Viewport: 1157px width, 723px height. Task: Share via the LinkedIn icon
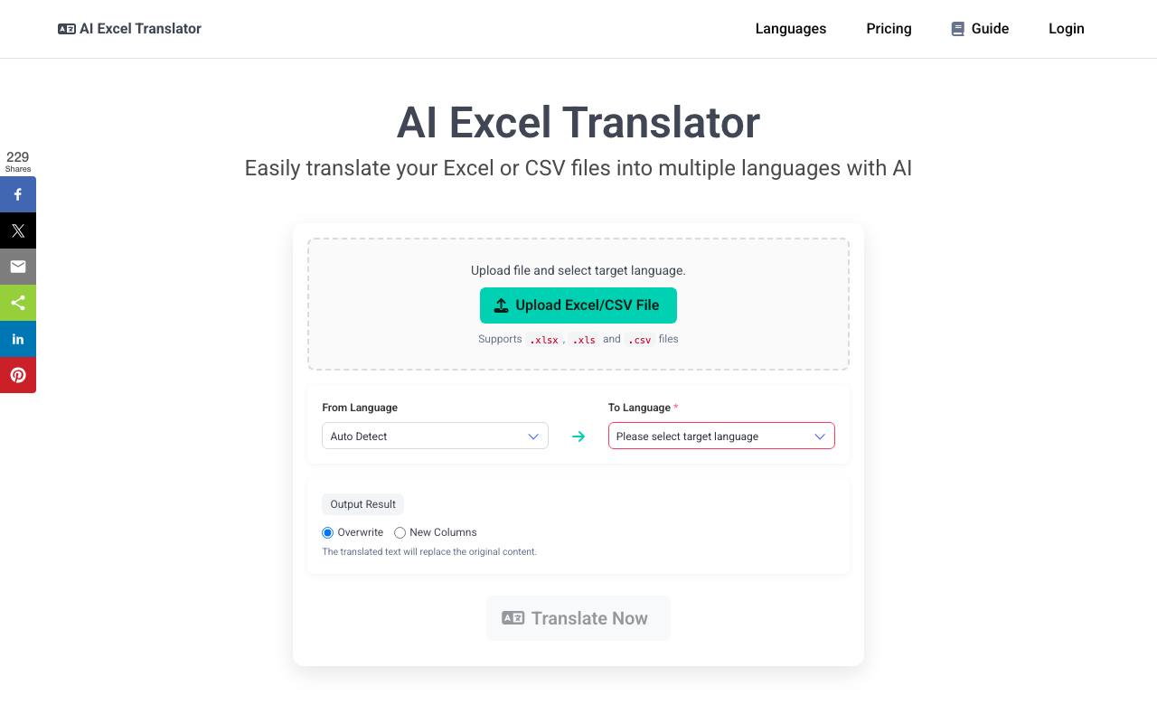(x=18, y=339)
